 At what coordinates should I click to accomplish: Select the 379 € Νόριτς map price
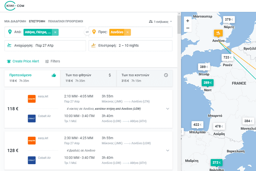tap(229, 19)
